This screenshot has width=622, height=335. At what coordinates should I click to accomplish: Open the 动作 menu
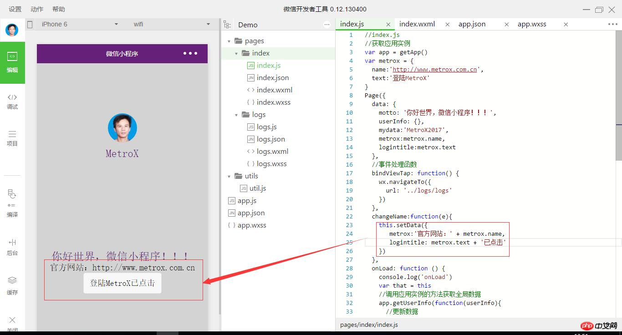(37, 9)
